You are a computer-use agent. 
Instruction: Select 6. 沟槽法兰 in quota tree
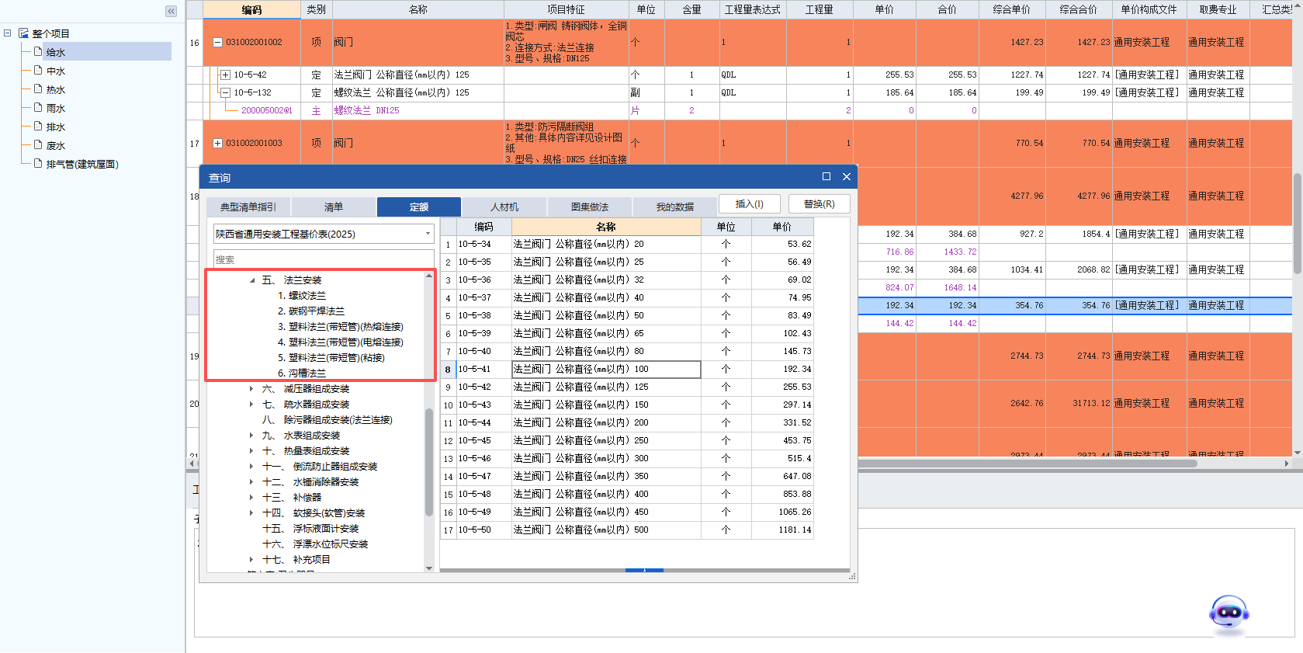tap(302, 373)
